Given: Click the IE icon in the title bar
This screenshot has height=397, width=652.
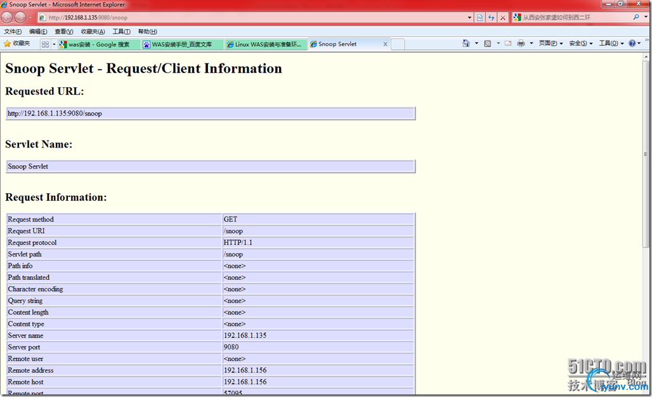Looking at the screenshot, I should point(4,4).
